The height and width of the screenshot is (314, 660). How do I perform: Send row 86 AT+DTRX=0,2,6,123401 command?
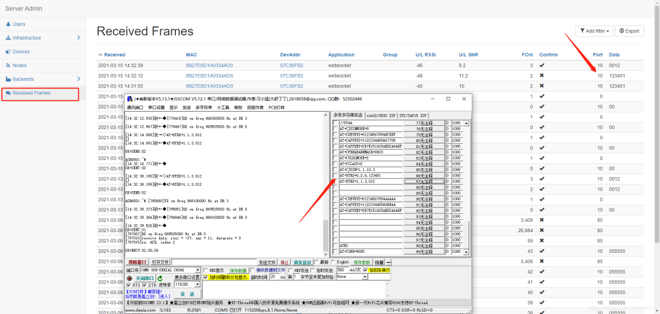(424, 175)
